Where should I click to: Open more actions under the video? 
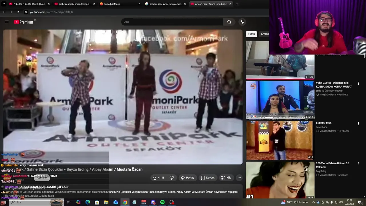[x=239, y=178]
